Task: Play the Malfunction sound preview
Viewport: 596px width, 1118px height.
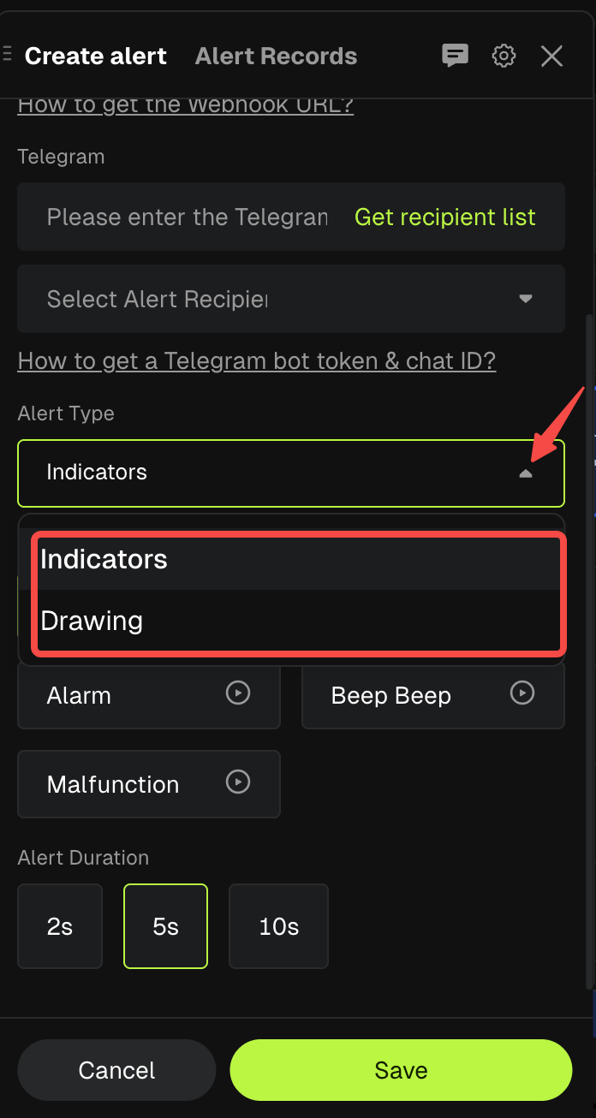Action: [237, 782]
